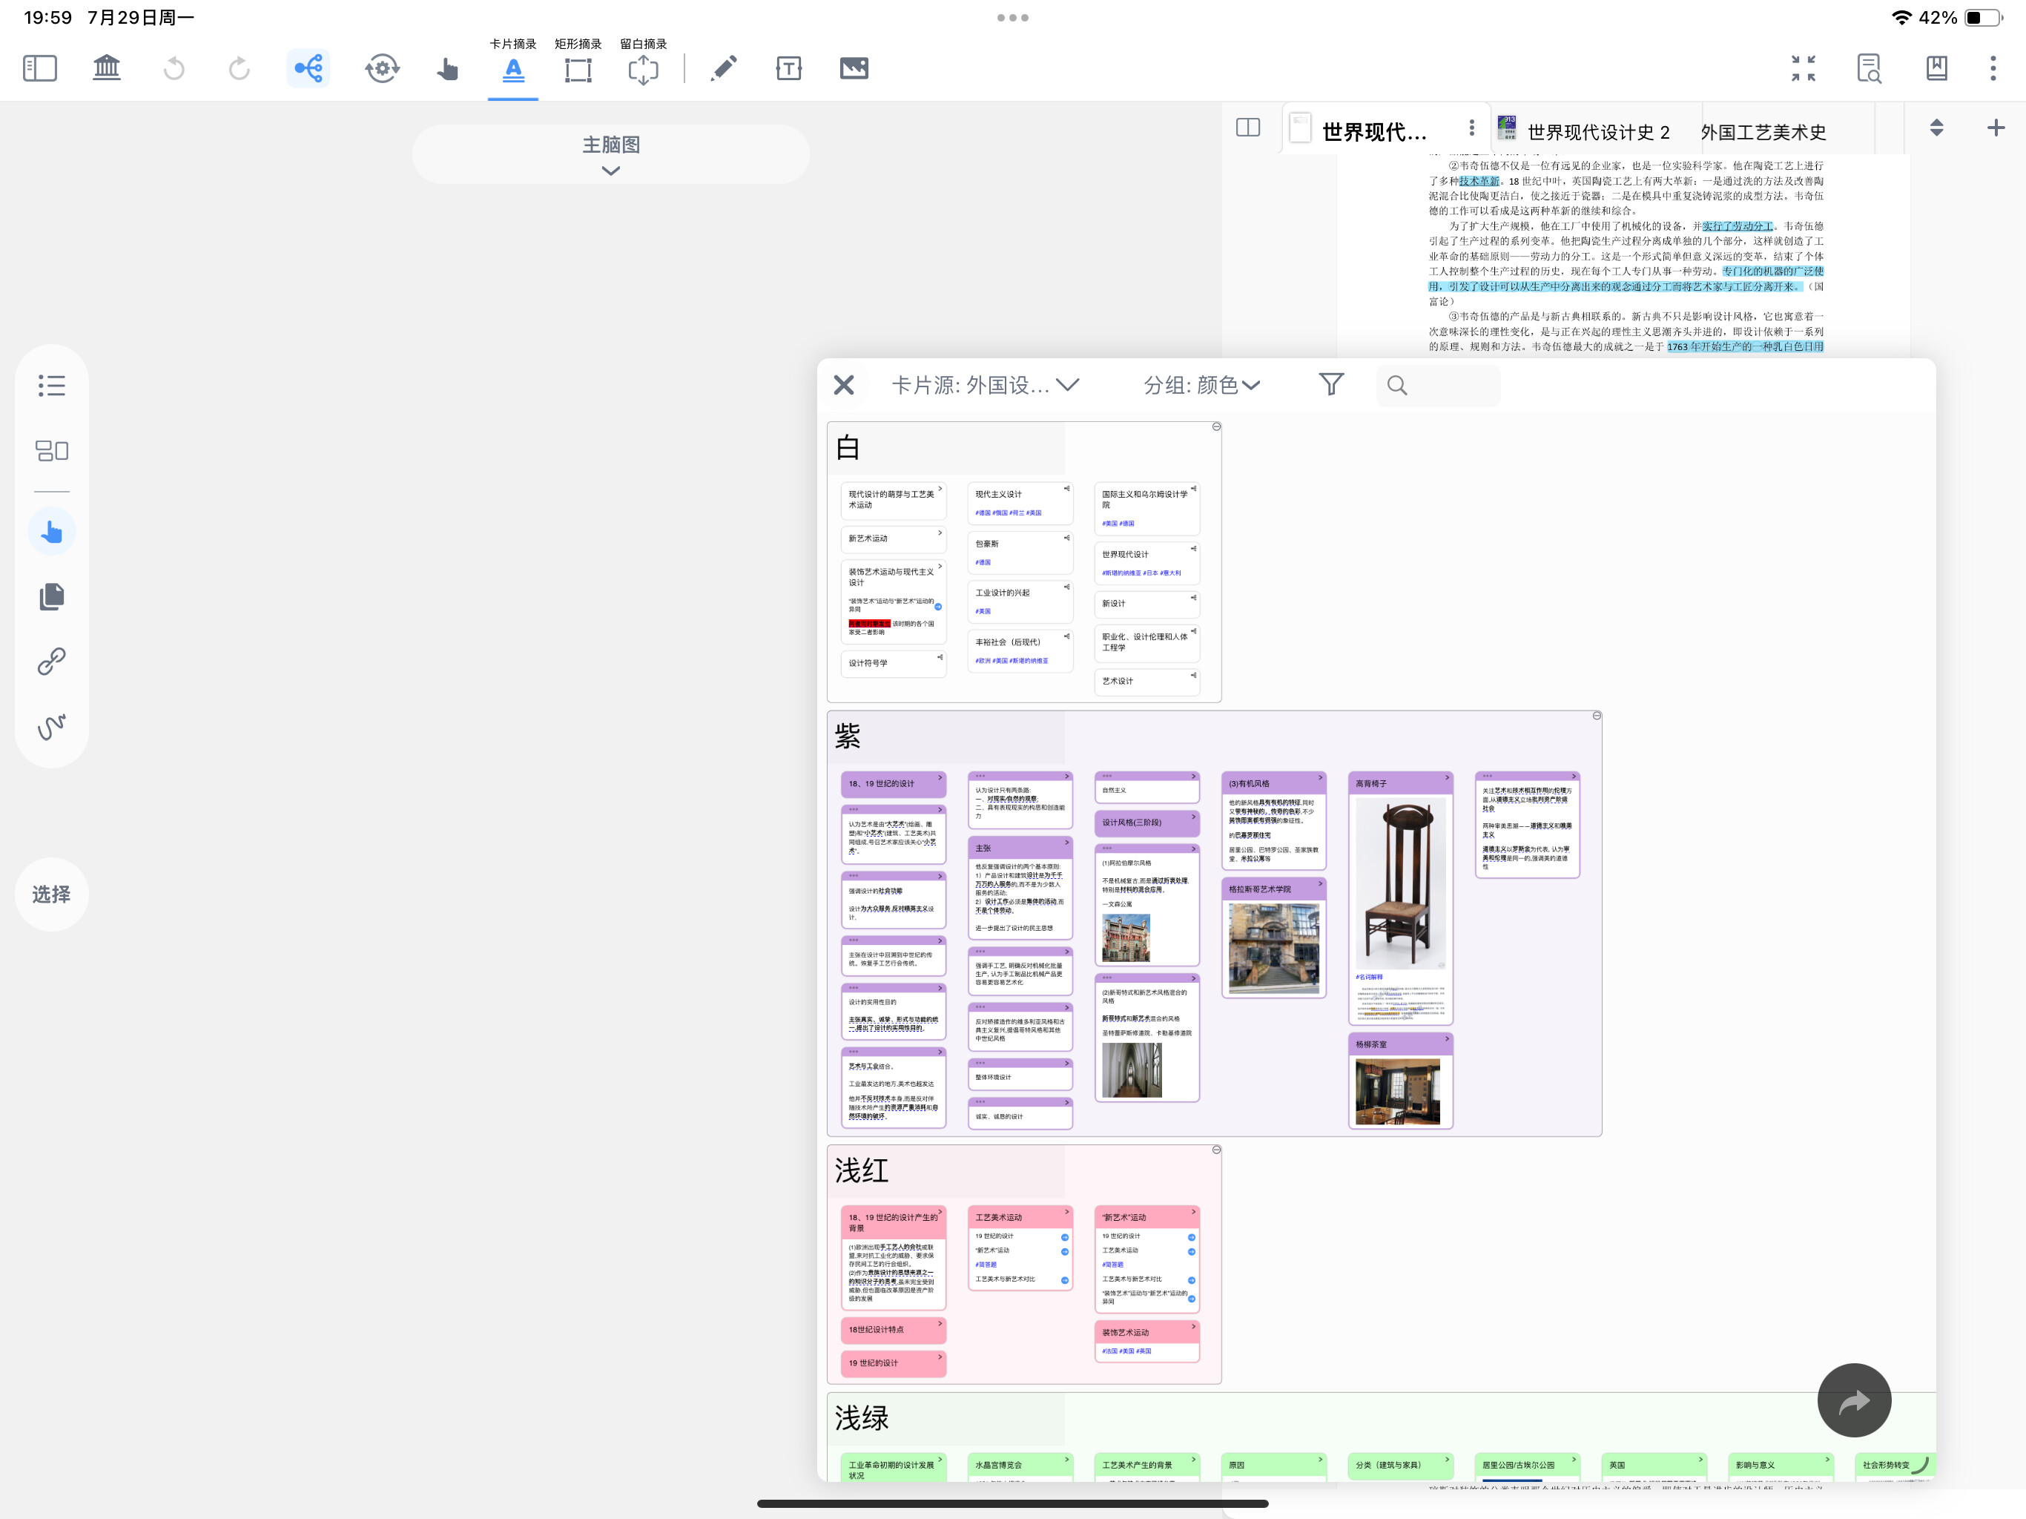Expand the 主脑图 dropdown
Image resolution: width=2026 pixels, height=1519 pixels.
coord(611,154)
